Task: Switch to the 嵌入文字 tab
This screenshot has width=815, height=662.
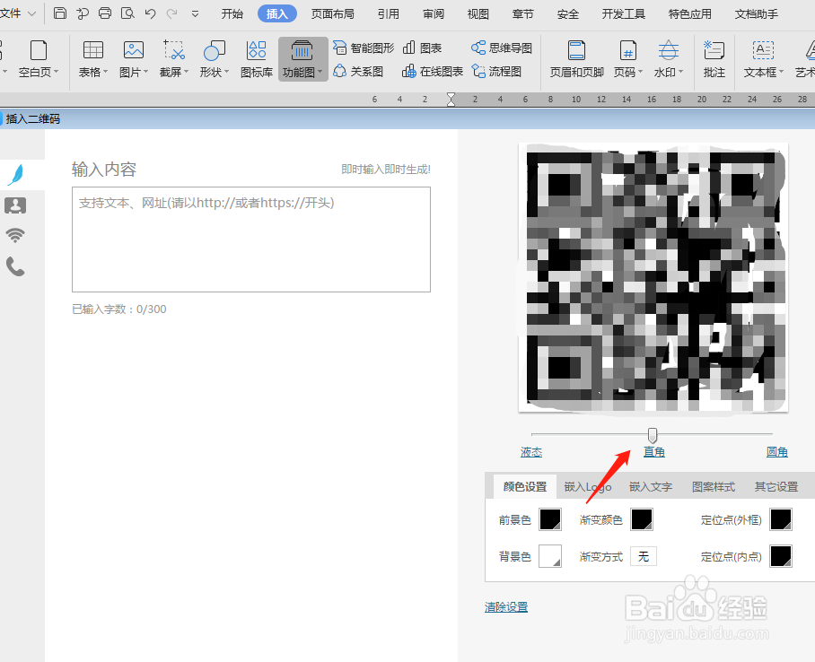Action: [651, 487]
